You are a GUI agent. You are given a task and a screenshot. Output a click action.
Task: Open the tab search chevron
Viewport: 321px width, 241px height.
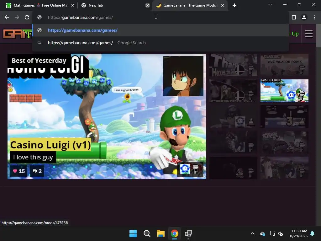coord(271,4)
